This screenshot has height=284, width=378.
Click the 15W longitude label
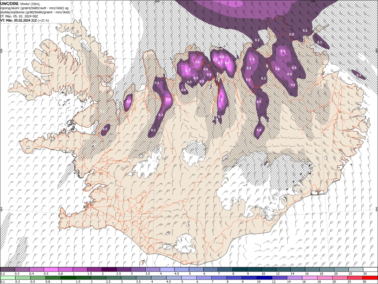(313, 1)
